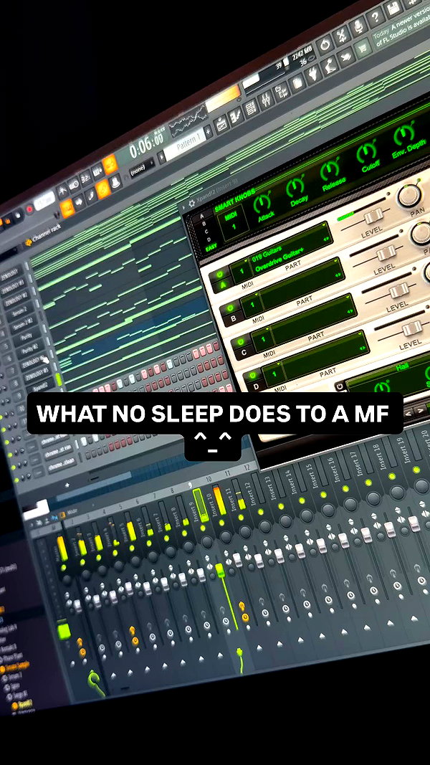Toggle part B power button in Xpand!2

(229, 309)
